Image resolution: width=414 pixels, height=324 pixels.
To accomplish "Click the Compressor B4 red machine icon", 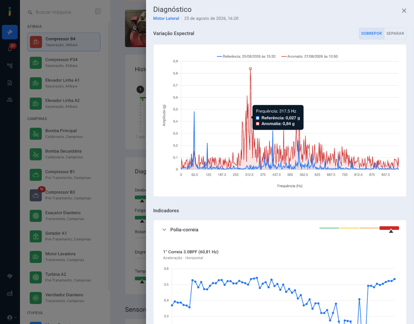I will 36,42.
